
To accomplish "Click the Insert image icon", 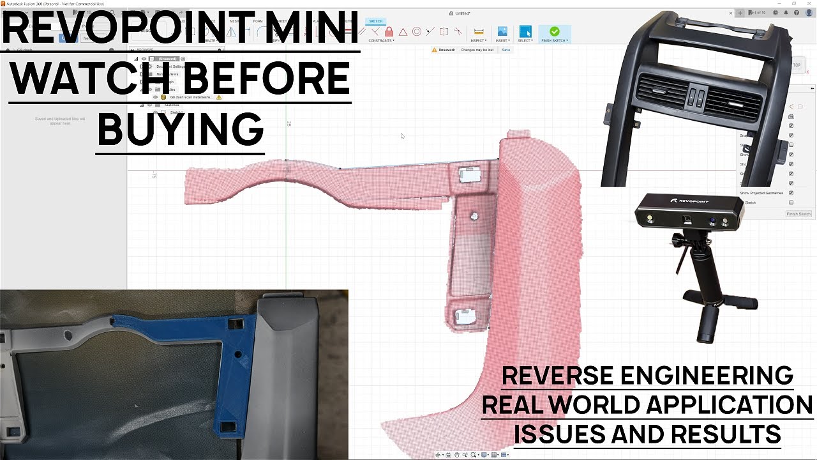I will click(502, 31).
